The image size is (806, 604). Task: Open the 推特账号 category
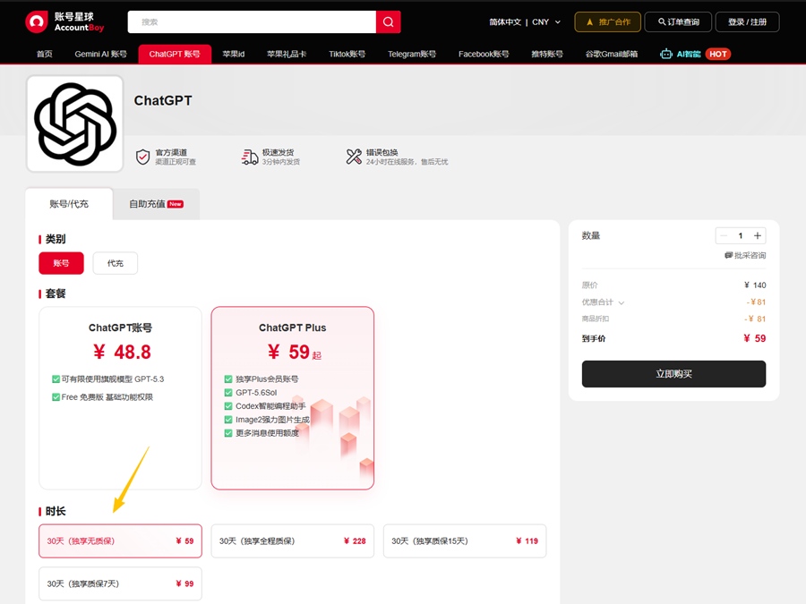[547, 54]
